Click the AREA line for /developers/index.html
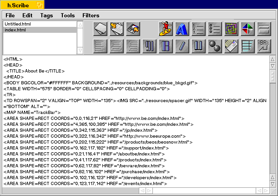 pyautogui.click(x=90, y=177)
